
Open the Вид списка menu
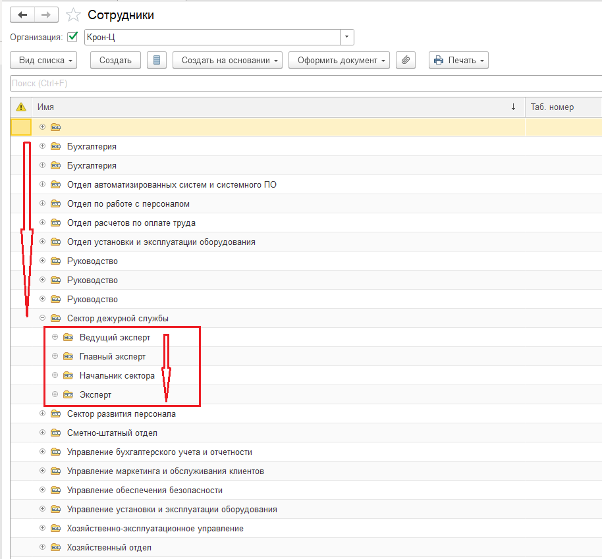[x=44, y=61]
